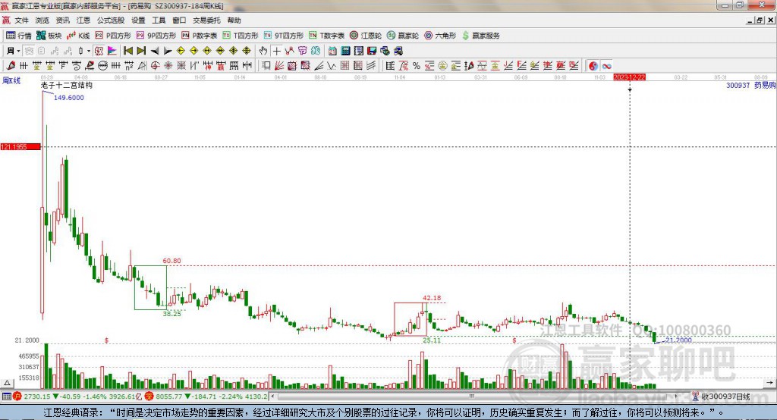Click the 周K线 label
This screenshot has height=420, width=777.
tap(11, 80)
